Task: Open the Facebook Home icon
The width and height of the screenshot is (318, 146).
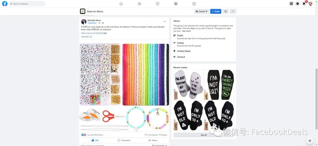Action: pyautogui.click(x=121, y=4)
